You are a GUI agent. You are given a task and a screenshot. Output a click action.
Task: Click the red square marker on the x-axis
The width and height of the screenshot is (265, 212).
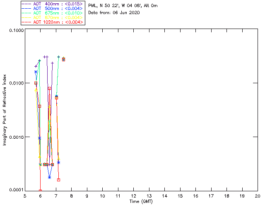click(40, 191)
